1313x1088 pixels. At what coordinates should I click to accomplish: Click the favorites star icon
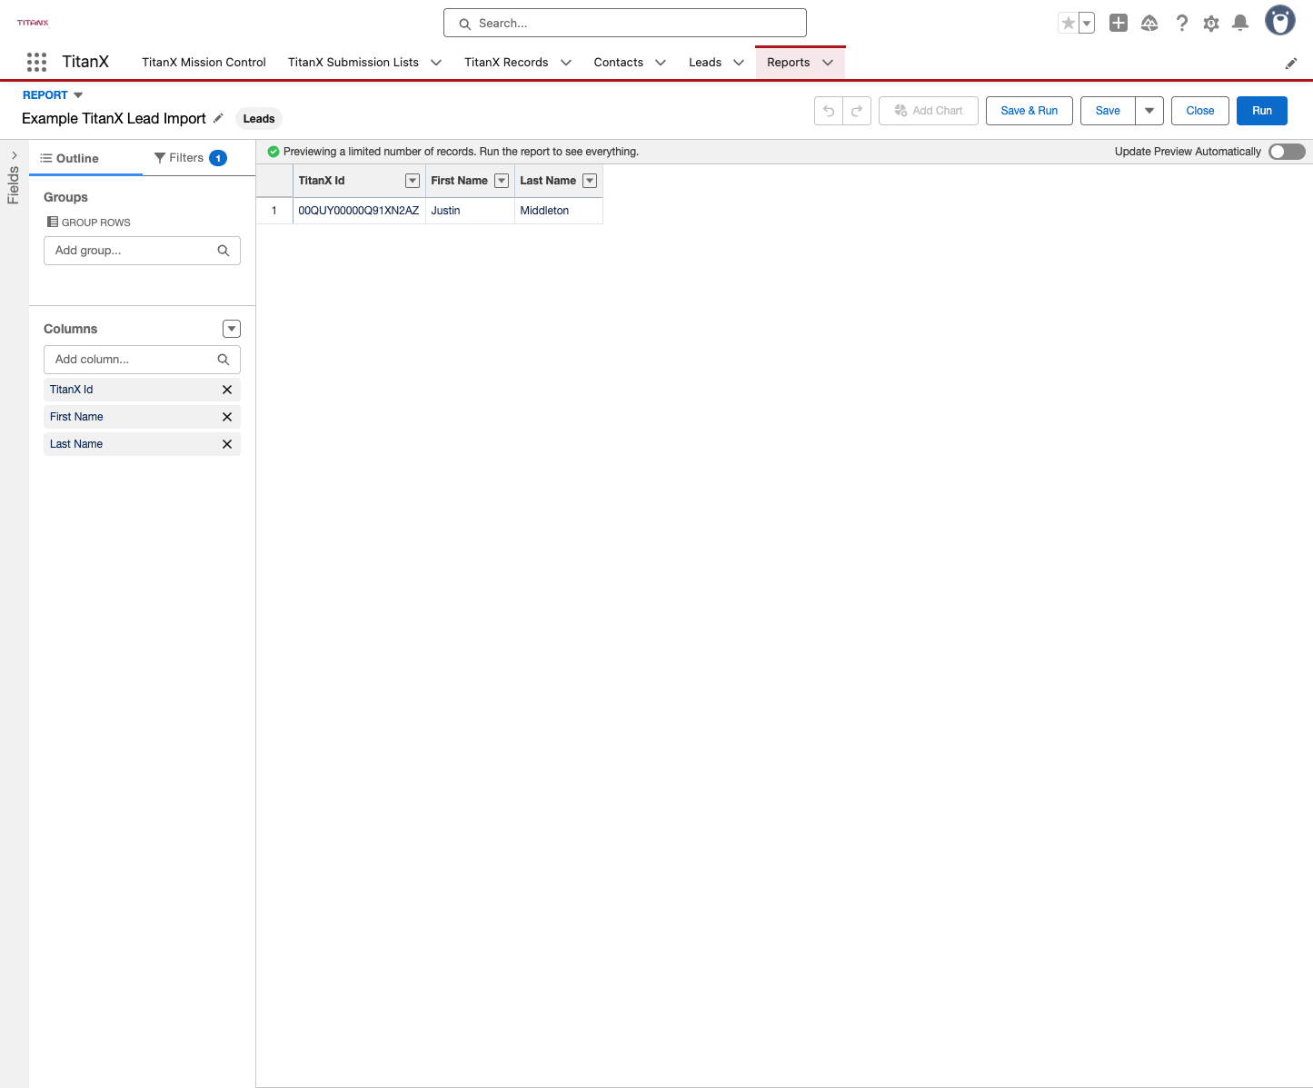click(1069, 24)
